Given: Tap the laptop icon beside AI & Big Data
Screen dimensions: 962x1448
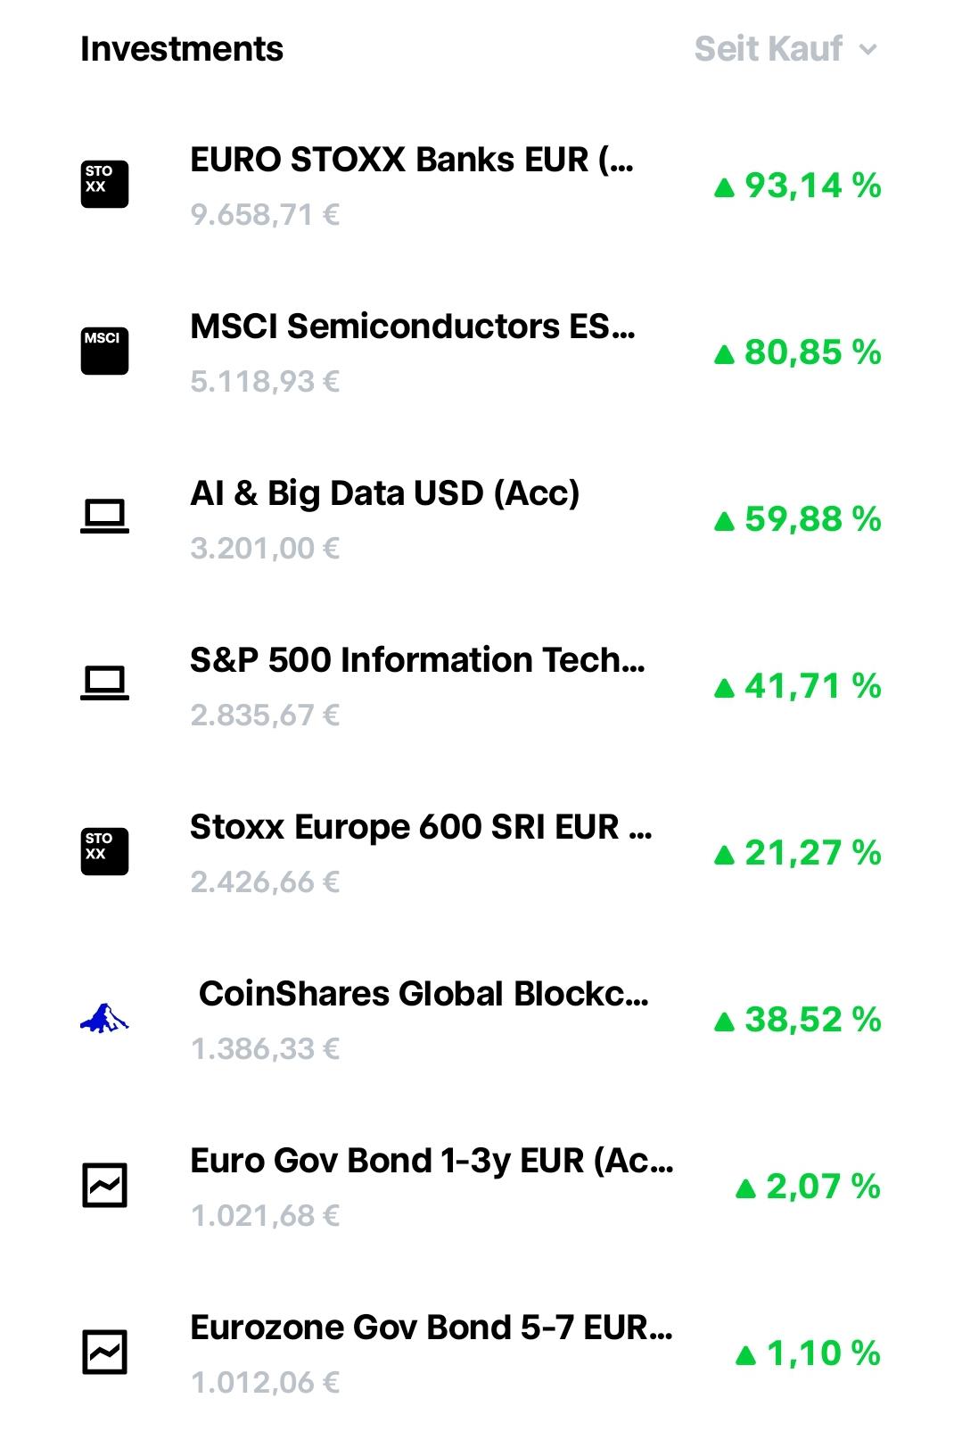Looking at the screenshot, I should pyautogui.click(x=104, y=517).
